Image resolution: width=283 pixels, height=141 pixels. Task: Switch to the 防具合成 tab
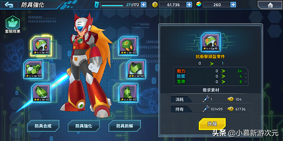(x=43, y=126)
